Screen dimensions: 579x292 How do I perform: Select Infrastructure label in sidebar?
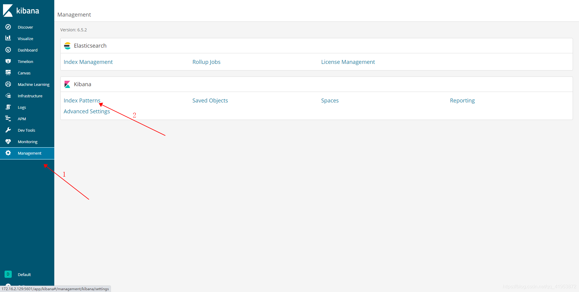pos(30,96)
